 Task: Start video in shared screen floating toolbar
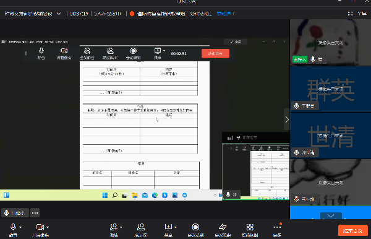(64, 53)
